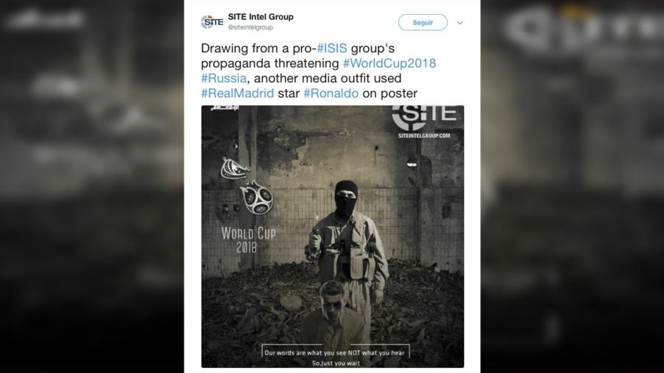This screenshot has width=664, height=373.
Task: Open the @siteintelgroup handle link
Action: (x=250, y=27)
